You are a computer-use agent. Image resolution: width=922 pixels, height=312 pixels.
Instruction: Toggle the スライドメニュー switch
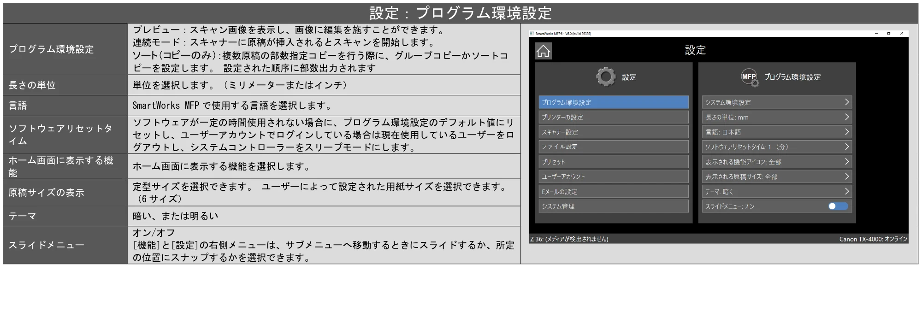838,206
